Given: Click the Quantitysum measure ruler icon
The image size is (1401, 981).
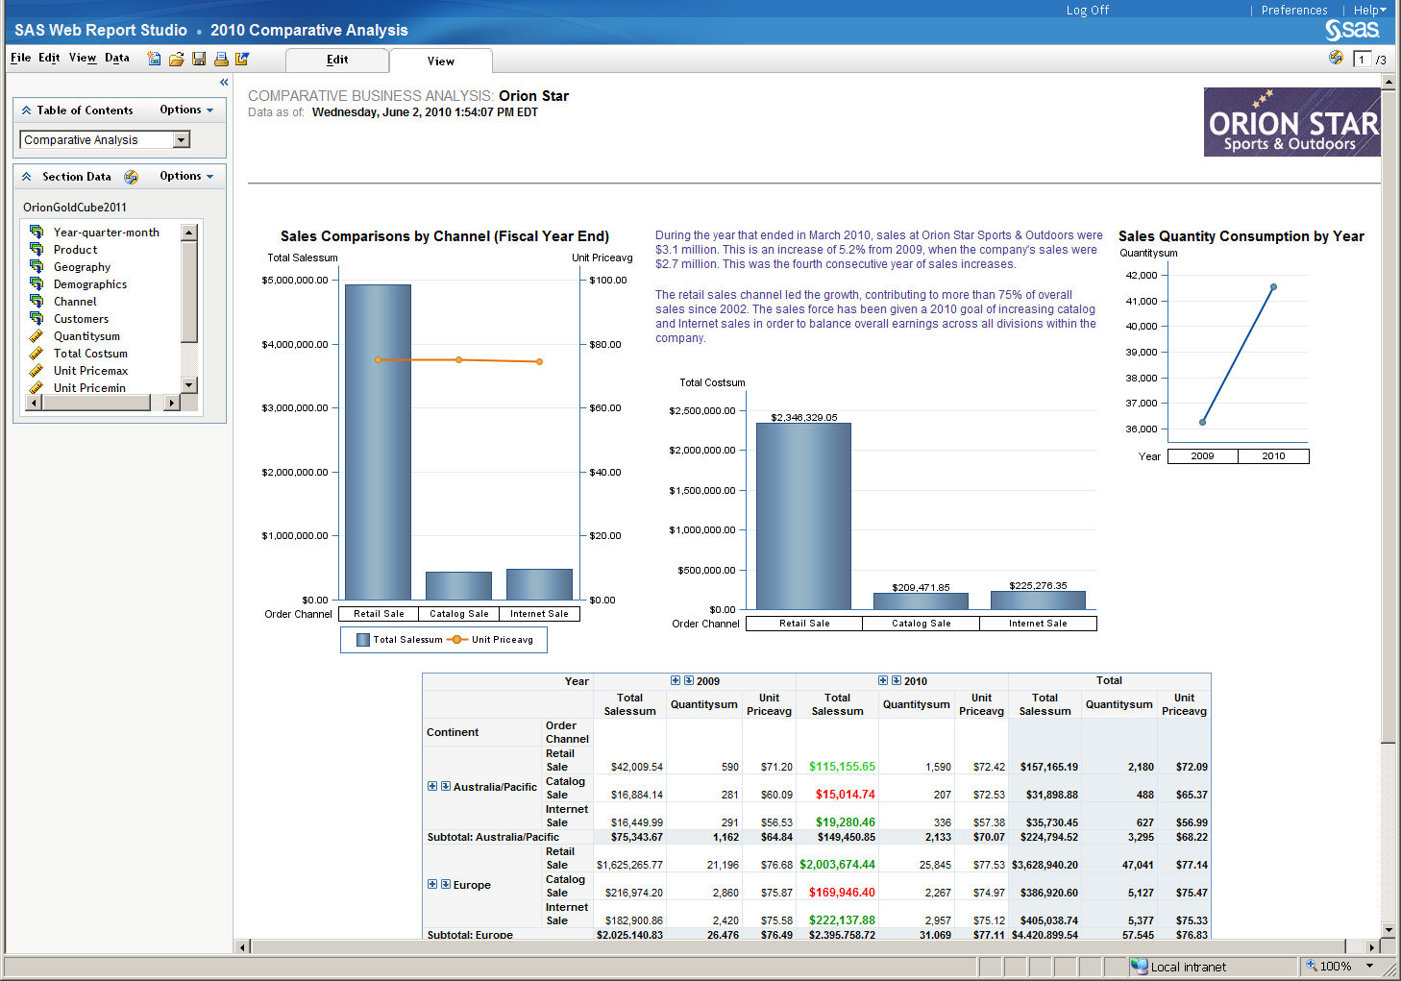Looking at the screenshot, I should pos(37,335).
